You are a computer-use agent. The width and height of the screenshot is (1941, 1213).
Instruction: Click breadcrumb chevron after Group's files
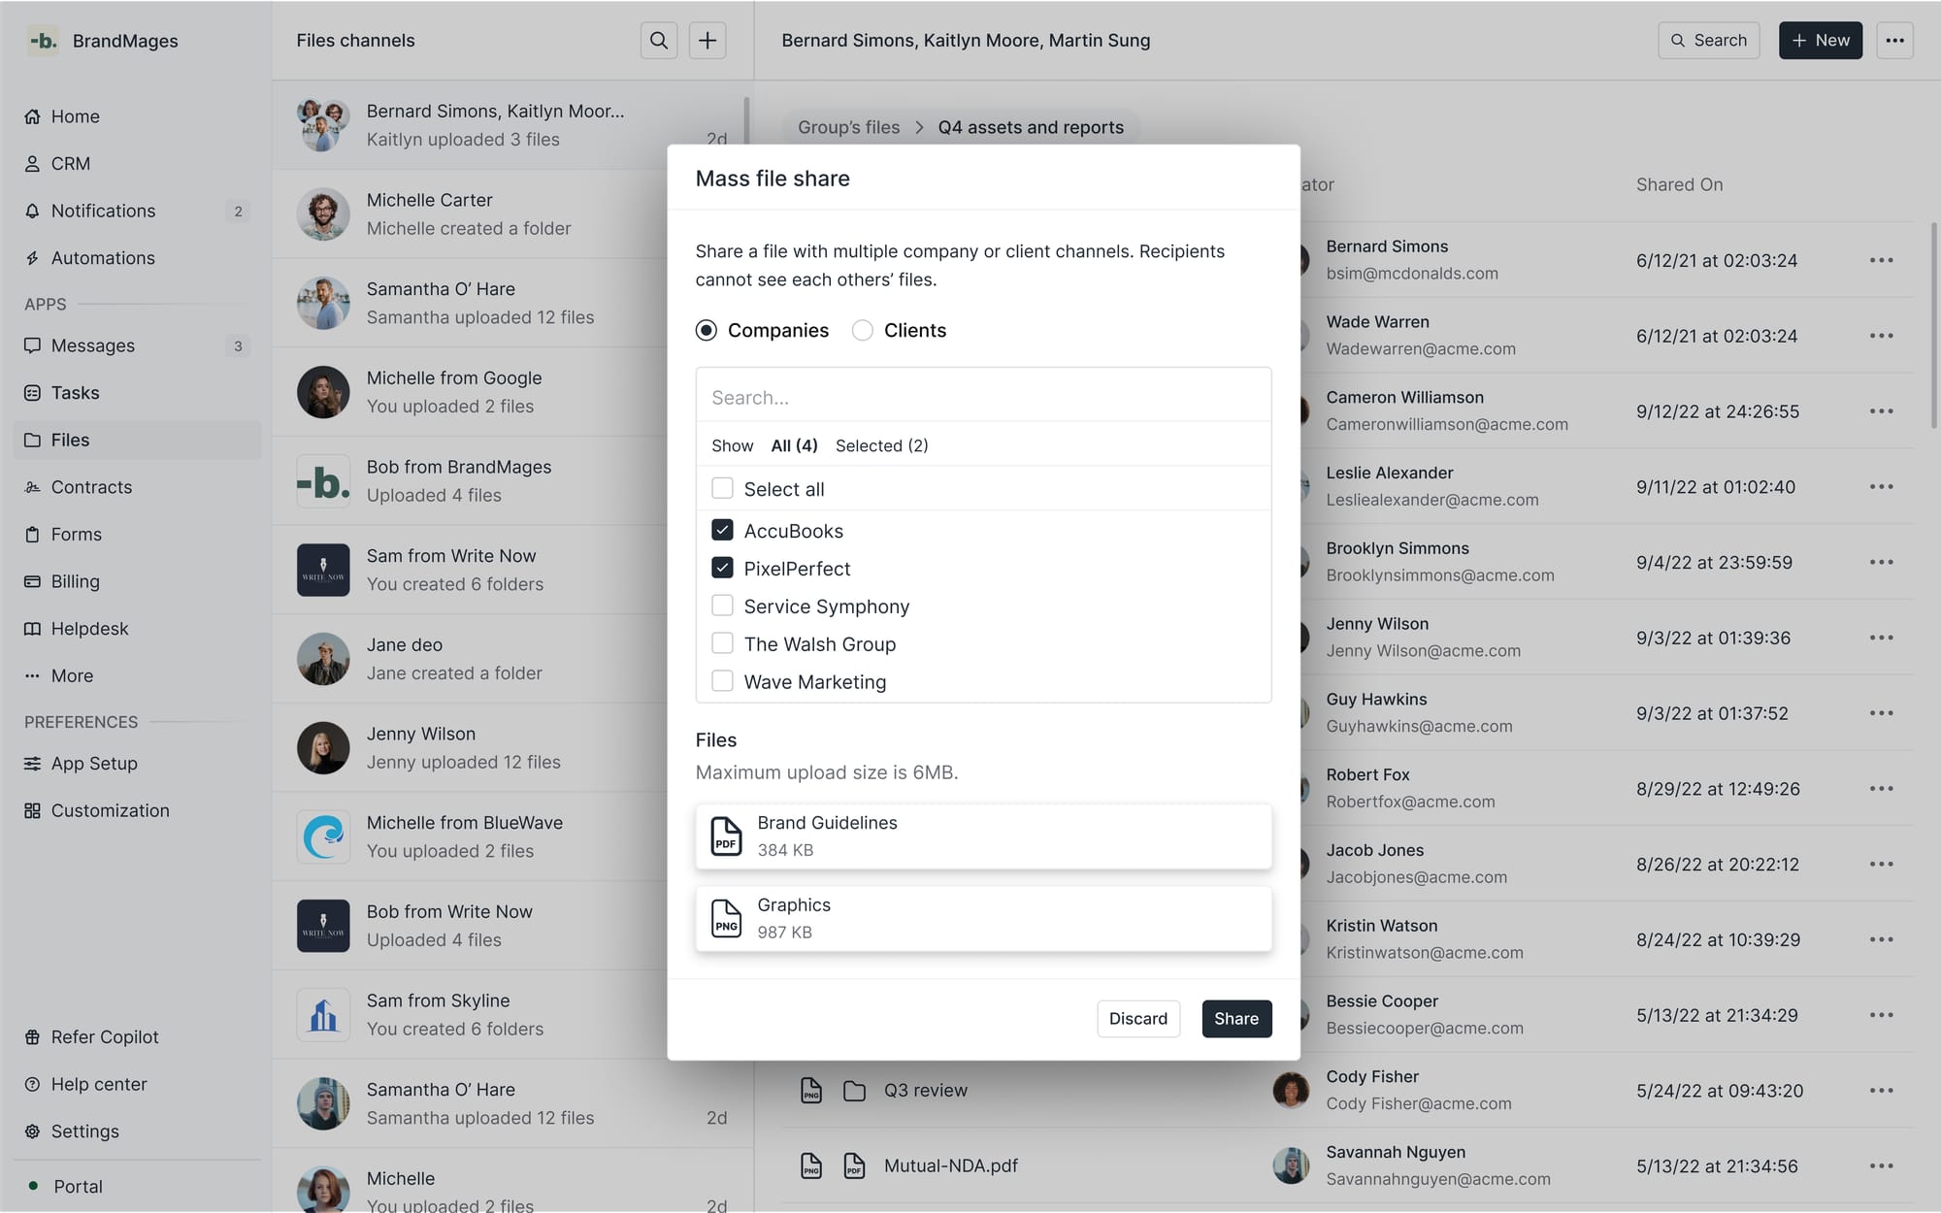[919, 127]
